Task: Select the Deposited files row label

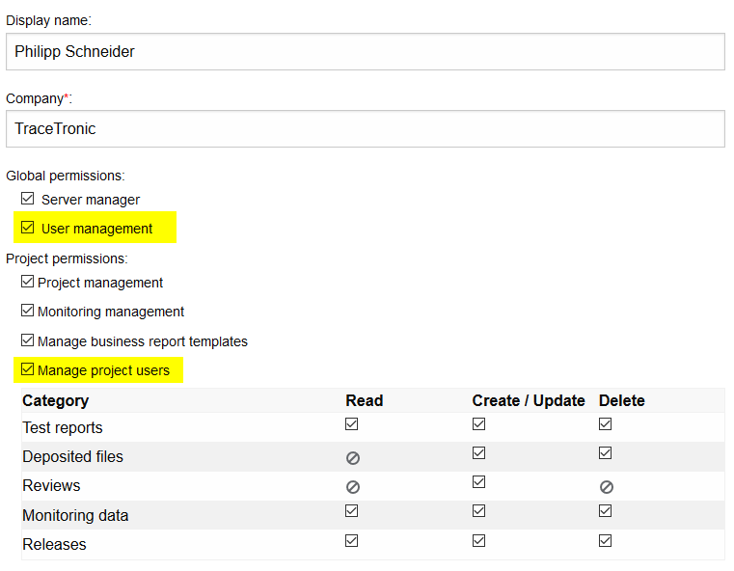Action: [x=72, y=457]
